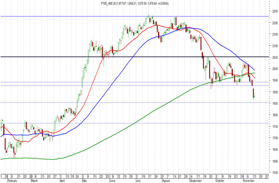Click the 1750 price axis label

(x=275, y=126)
